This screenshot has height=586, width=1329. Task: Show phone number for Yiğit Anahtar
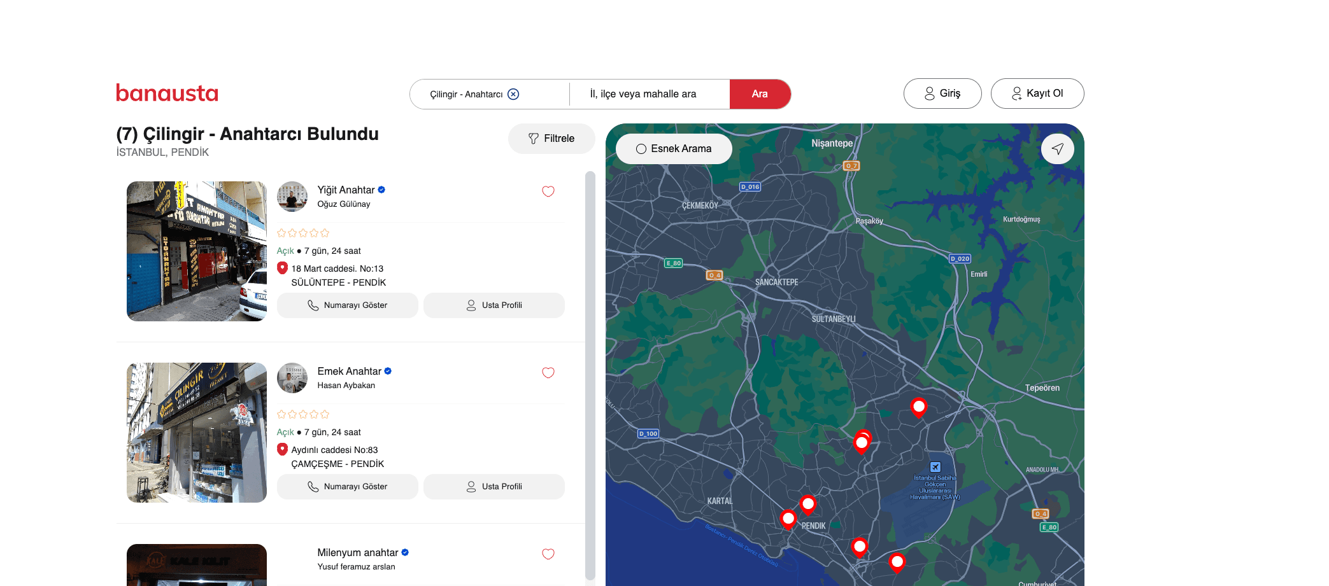(348, 305)
